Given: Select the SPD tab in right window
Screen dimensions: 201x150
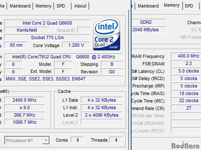Looking at the screenshot, I should click(x=191, y=6).
